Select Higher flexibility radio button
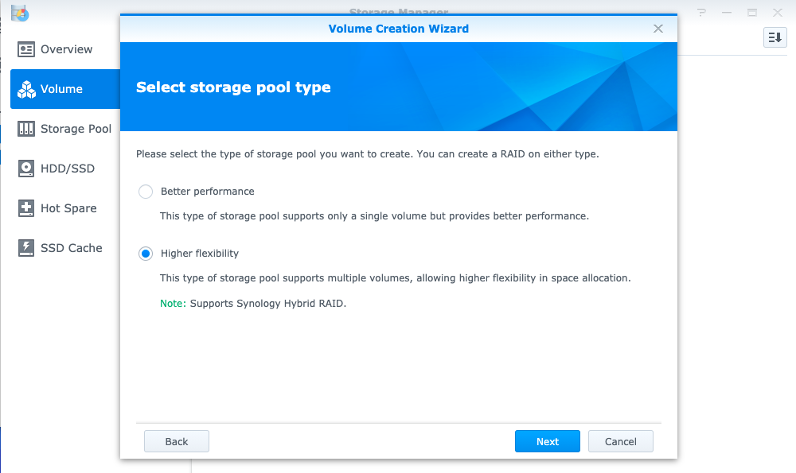 (146, 254)
